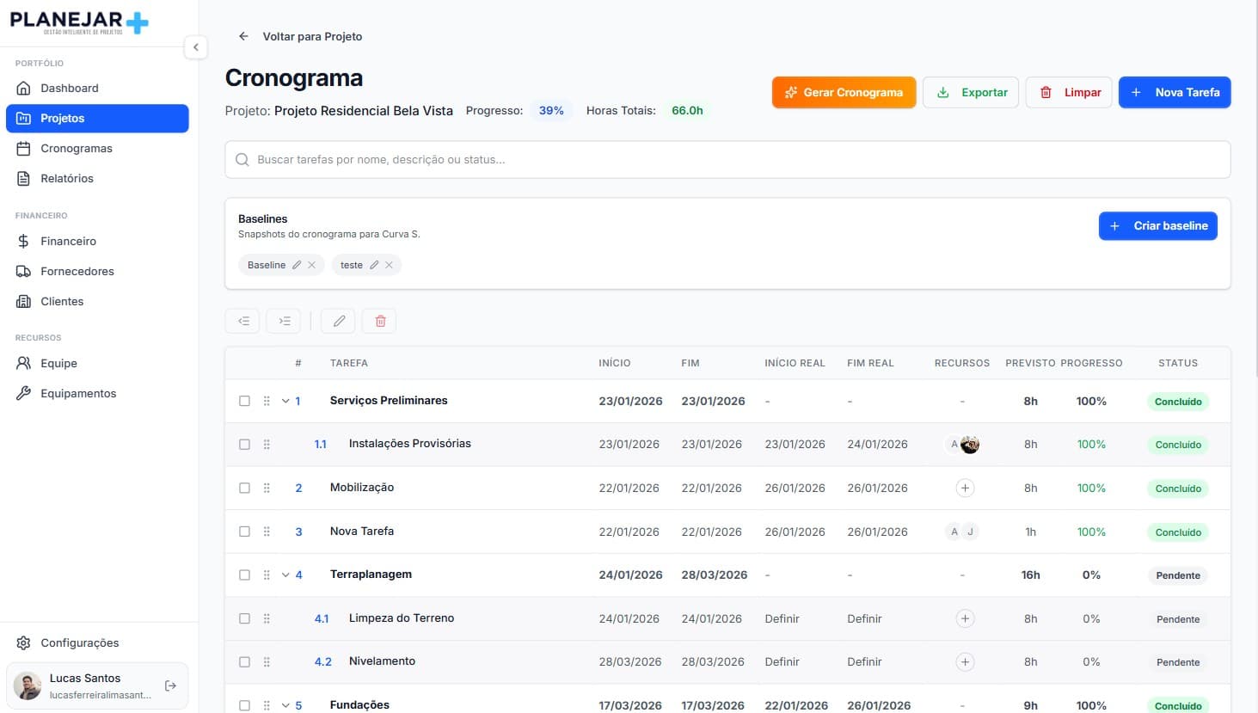1258x713 pixels.
Task: Go to Fornecedores in the sidebar
Action: [x=77, y=271]
